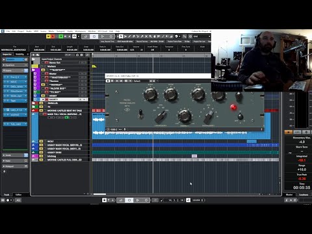
Task: Open the Grid type dropdown in toolbar
Action: click(x=201, y=36)
